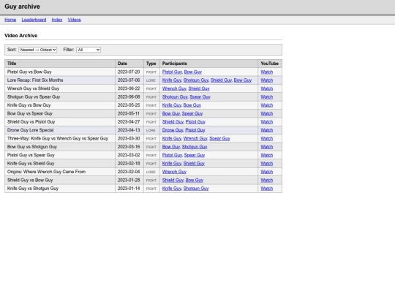The image size is (395, 296).
Task: Watch the Knife Guy vs Shotgun Guy video
Action: pos(267,189)
